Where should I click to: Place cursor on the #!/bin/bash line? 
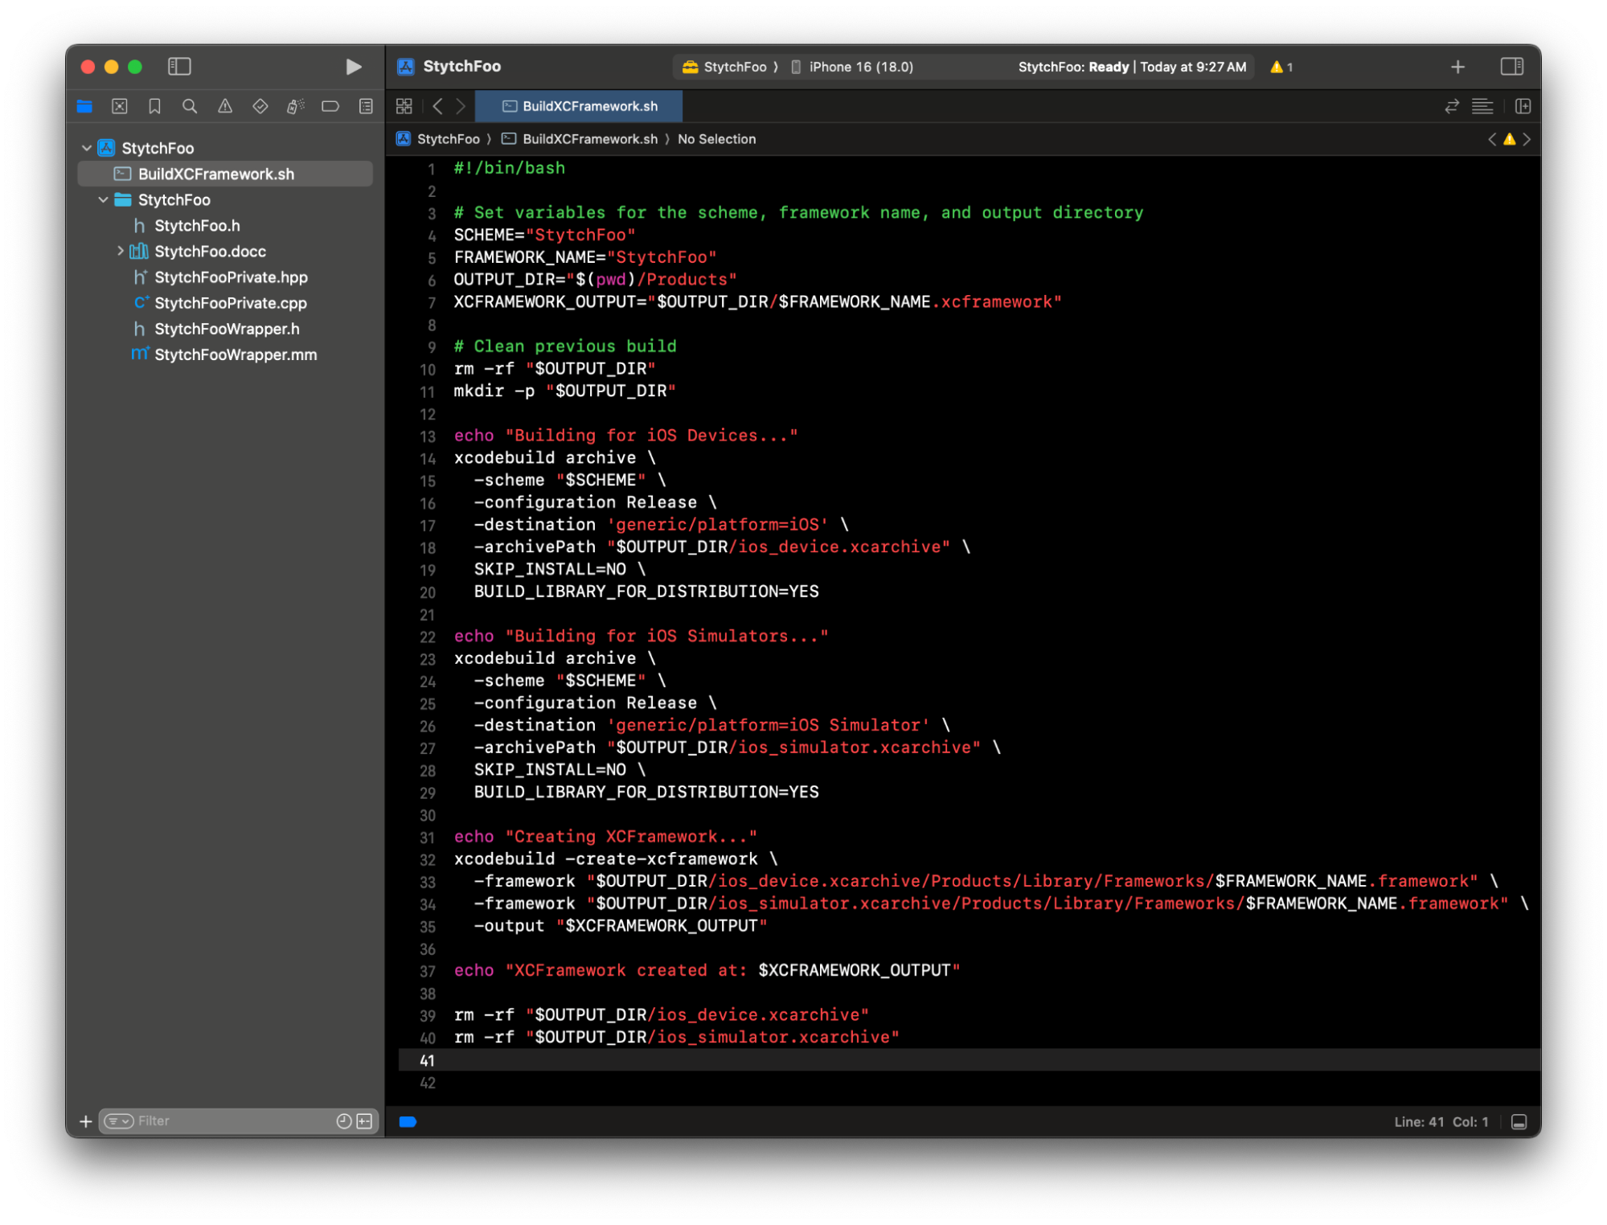tap(509, 168)
